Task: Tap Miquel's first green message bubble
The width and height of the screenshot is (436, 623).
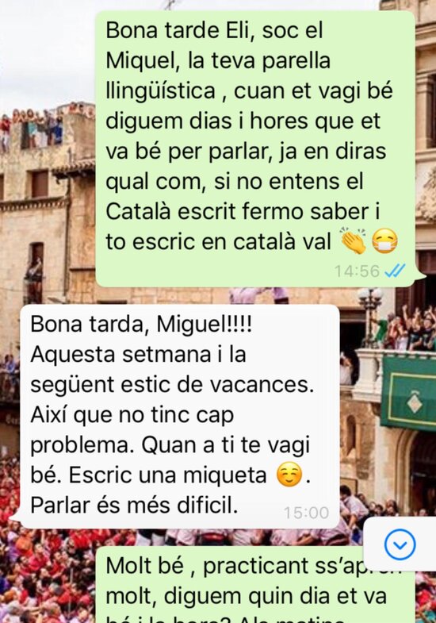Action: click(x=255, y=148)
